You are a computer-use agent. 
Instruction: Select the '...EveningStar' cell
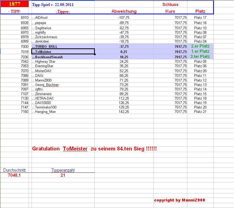click(63, 66)
